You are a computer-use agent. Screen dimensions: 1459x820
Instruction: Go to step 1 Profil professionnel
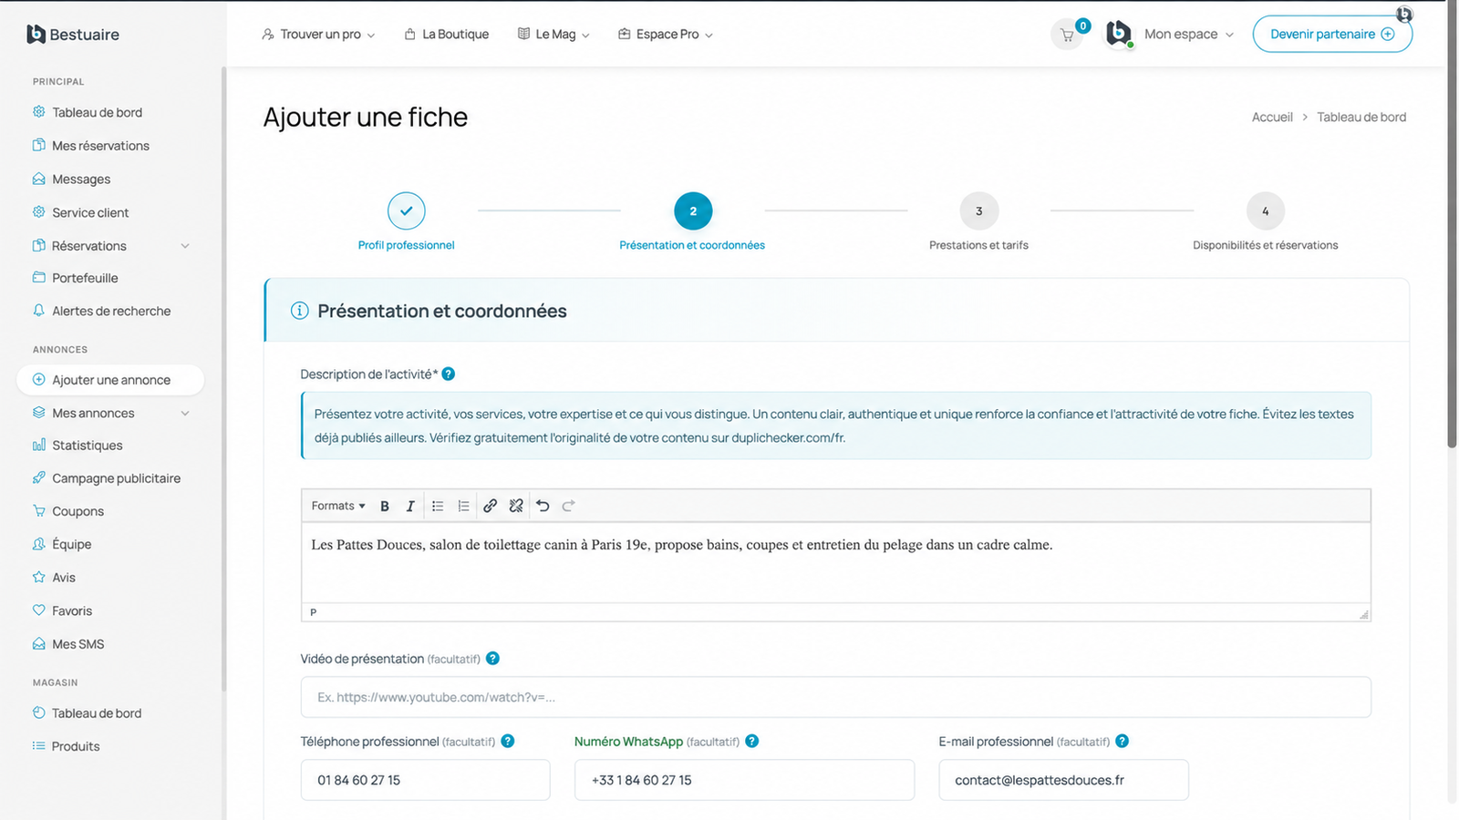(407, 210)
